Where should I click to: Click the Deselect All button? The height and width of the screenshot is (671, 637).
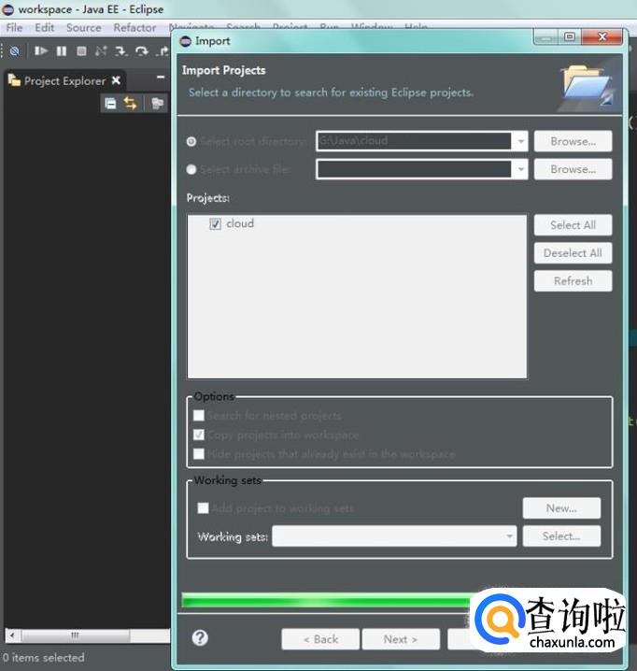tap(573, 253)
